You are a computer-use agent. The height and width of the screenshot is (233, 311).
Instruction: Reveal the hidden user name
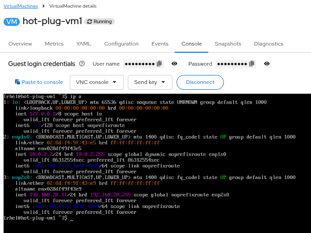(x=175, y=64)
